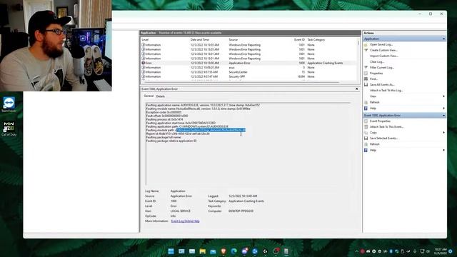Open Properties under Application actions
457x257 pixels.
tap(376, 73)
